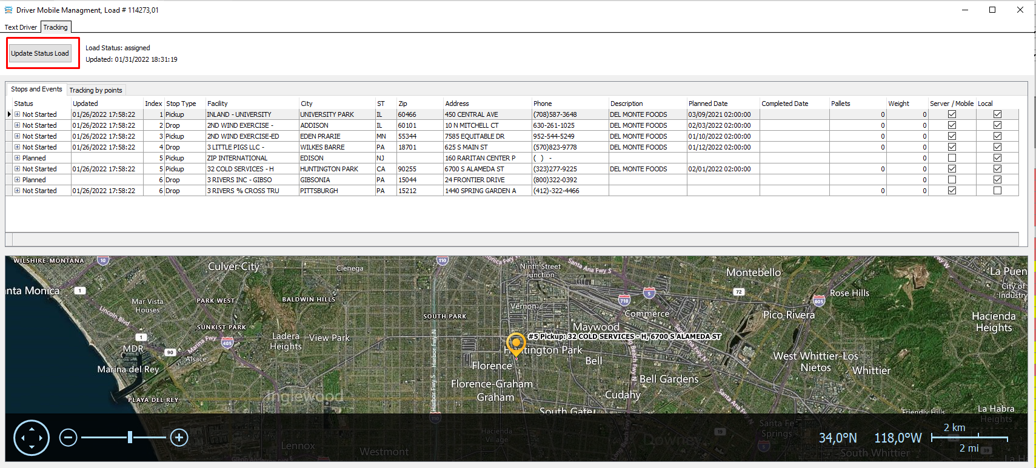
Task: Toggle Server/Mobile checkbox for ZIP INTERNATIONAL row
Action: [x=952, y=158]
